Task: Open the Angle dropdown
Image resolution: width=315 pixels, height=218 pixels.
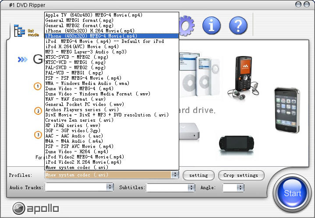Action: coord(240,188)
